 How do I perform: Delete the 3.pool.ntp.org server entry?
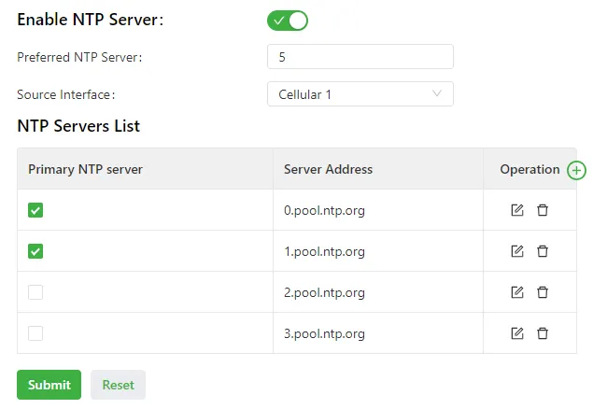[x=543, y=333]
